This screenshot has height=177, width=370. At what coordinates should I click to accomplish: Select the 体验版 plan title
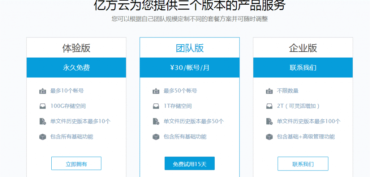coord(76,48)
